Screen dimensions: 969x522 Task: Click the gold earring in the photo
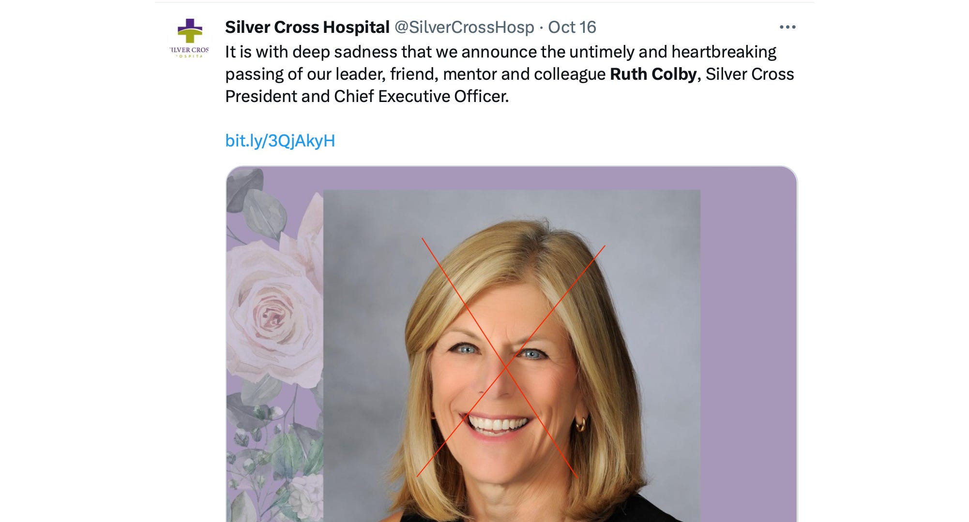point(580,425)
